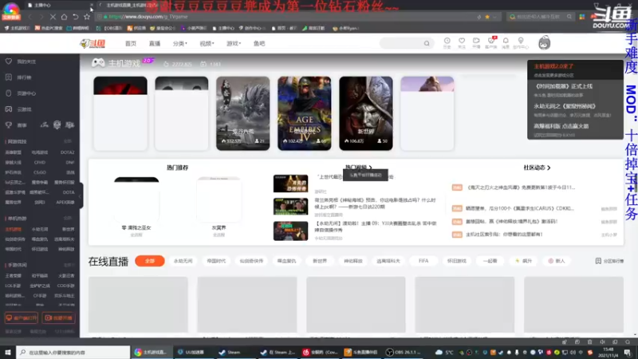Open the colorful apps grid extension icon

(582, 17)
